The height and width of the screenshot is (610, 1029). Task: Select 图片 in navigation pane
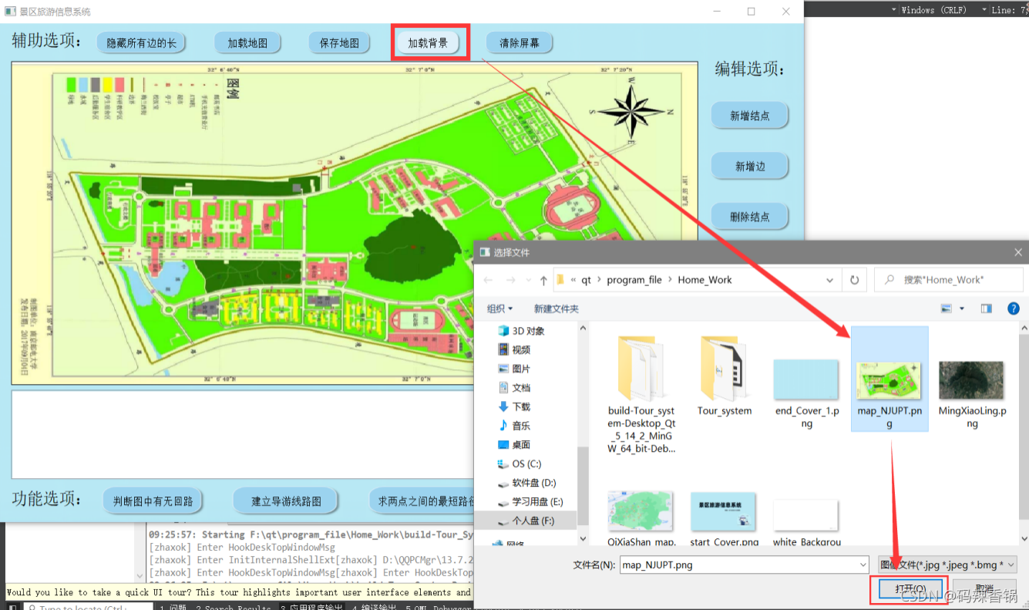pos(521,369)
